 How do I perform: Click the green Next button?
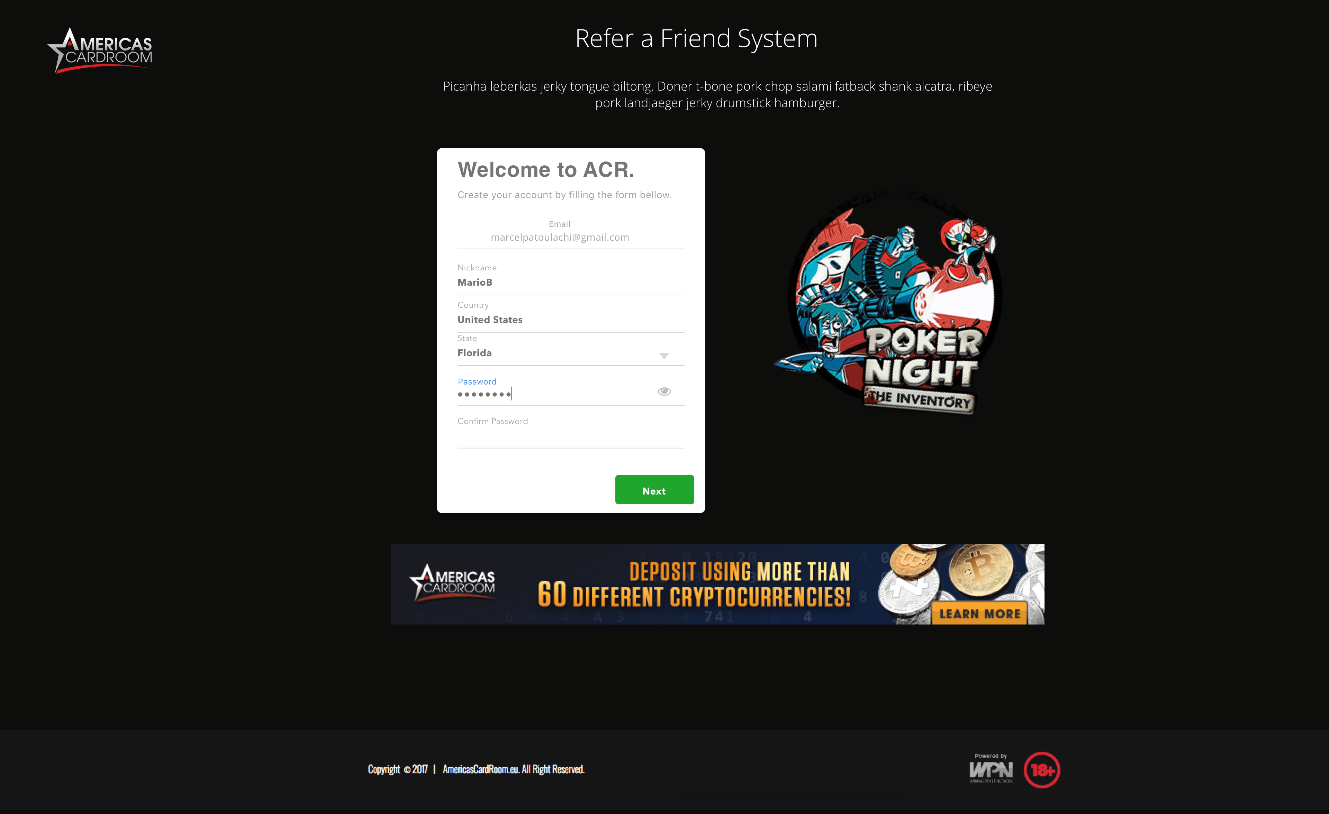654,490
